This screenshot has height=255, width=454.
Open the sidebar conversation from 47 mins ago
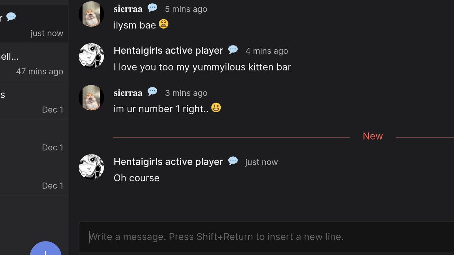(33, 63)
